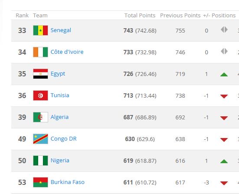Open the Burkina Faso team link
Screen dimensions: 239x194
(68, 182)
